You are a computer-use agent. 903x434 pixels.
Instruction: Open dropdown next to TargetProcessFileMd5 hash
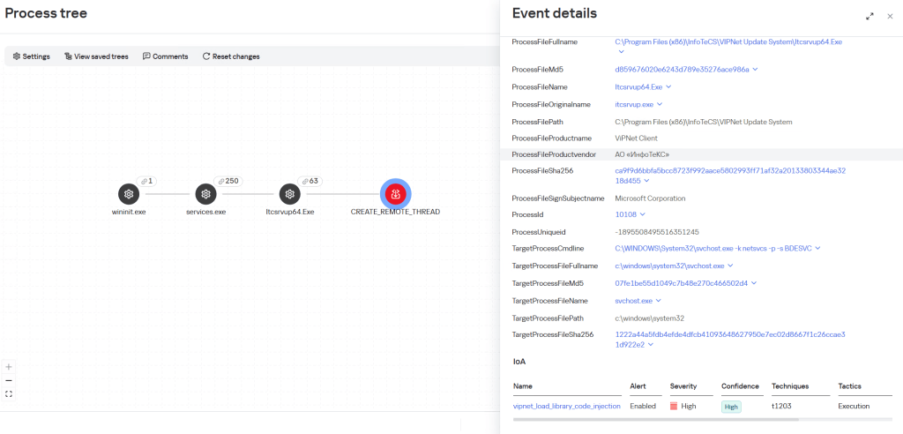753,283
